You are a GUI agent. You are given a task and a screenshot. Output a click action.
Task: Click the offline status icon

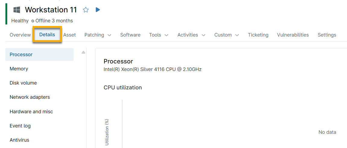33,21
